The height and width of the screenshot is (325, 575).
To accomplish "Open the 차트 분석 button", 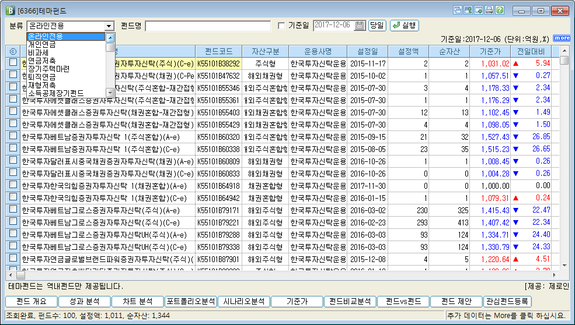I will 138,302.
